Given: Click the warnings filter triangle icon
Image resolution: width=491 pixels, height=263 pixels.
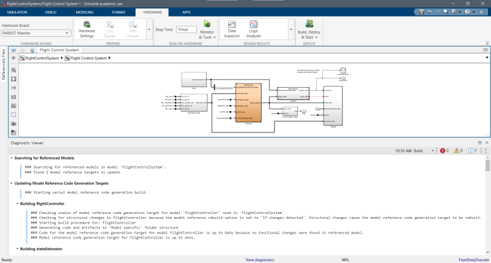Looking at the screenshot, I should point(457,151).
